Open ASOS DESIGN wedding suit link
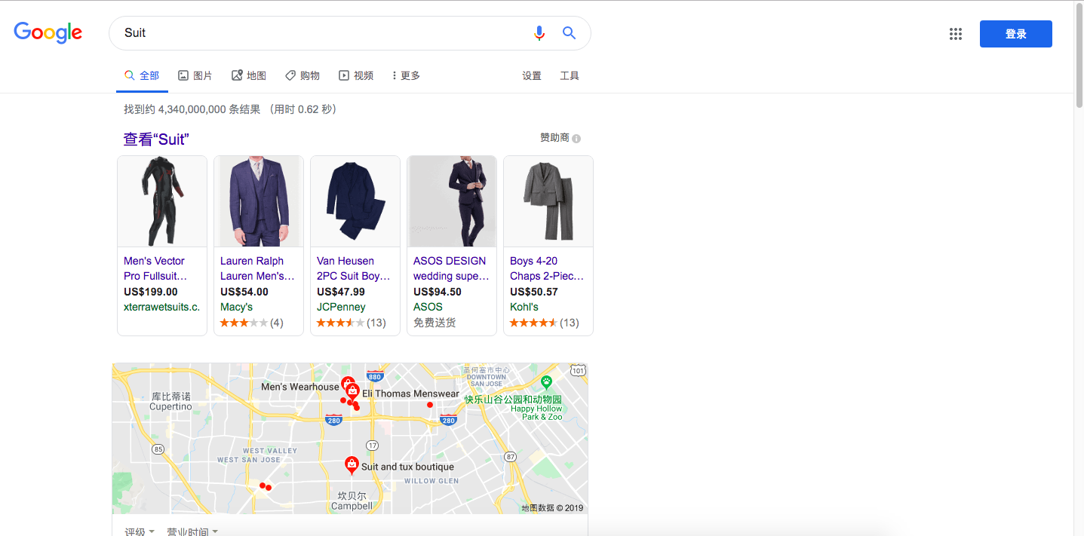 pos(450,268)
